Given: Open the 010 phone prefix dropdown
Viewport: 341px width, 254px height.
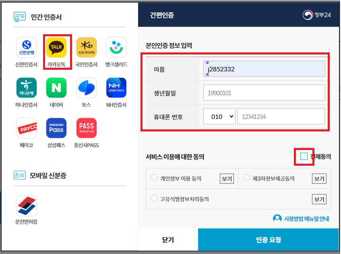Looking at the screenshot, I should click(x=219, y=116).
